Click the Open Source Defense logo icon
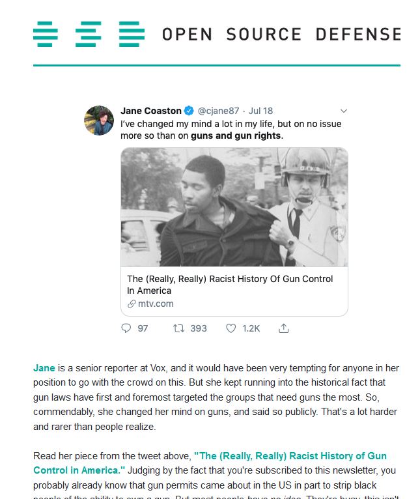Viewport: 420px width, 499px height. (x=89, y=34)
